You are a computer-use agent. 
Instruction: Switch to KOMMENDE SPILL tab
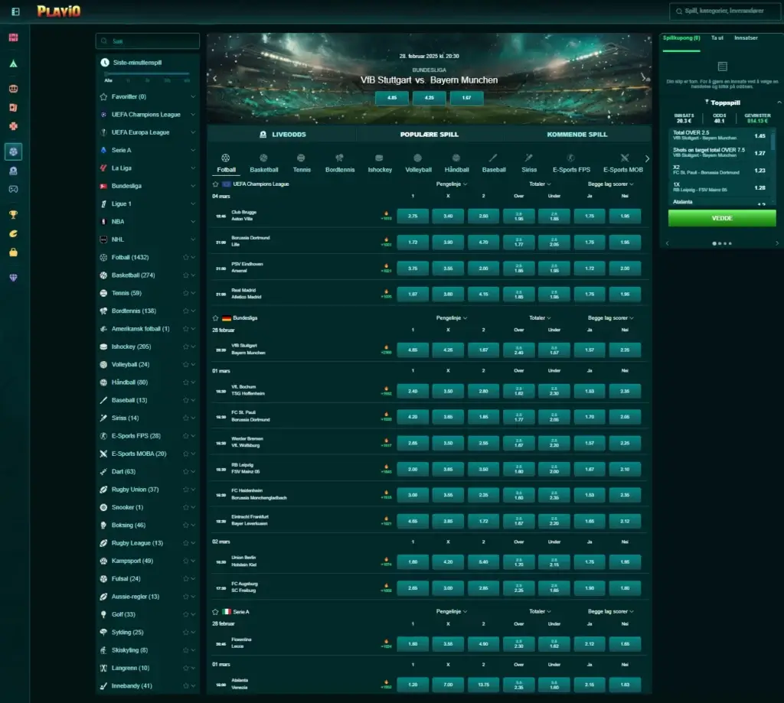coord(577,135)
